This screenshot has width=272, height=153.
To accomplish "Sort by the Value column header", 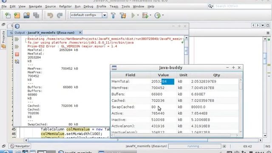I will [163, 75].
